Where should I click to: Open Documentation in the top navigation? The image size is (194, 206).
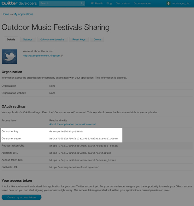point(142,3)
